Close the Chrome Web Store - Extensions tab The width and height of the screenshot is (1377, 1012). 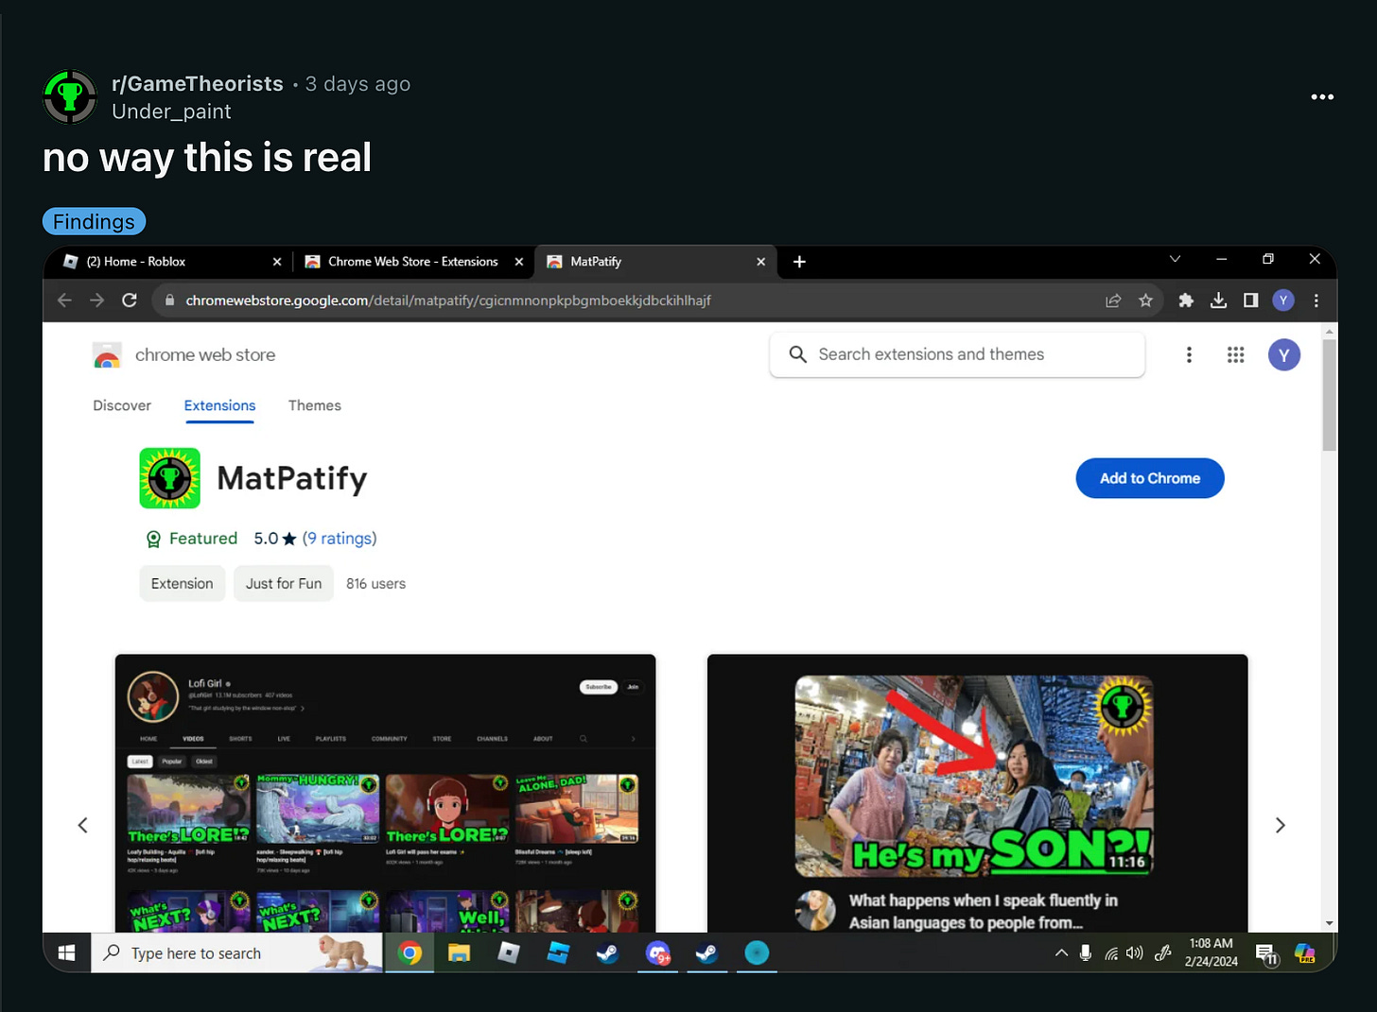pyautogui.click(x=519, y=262)
